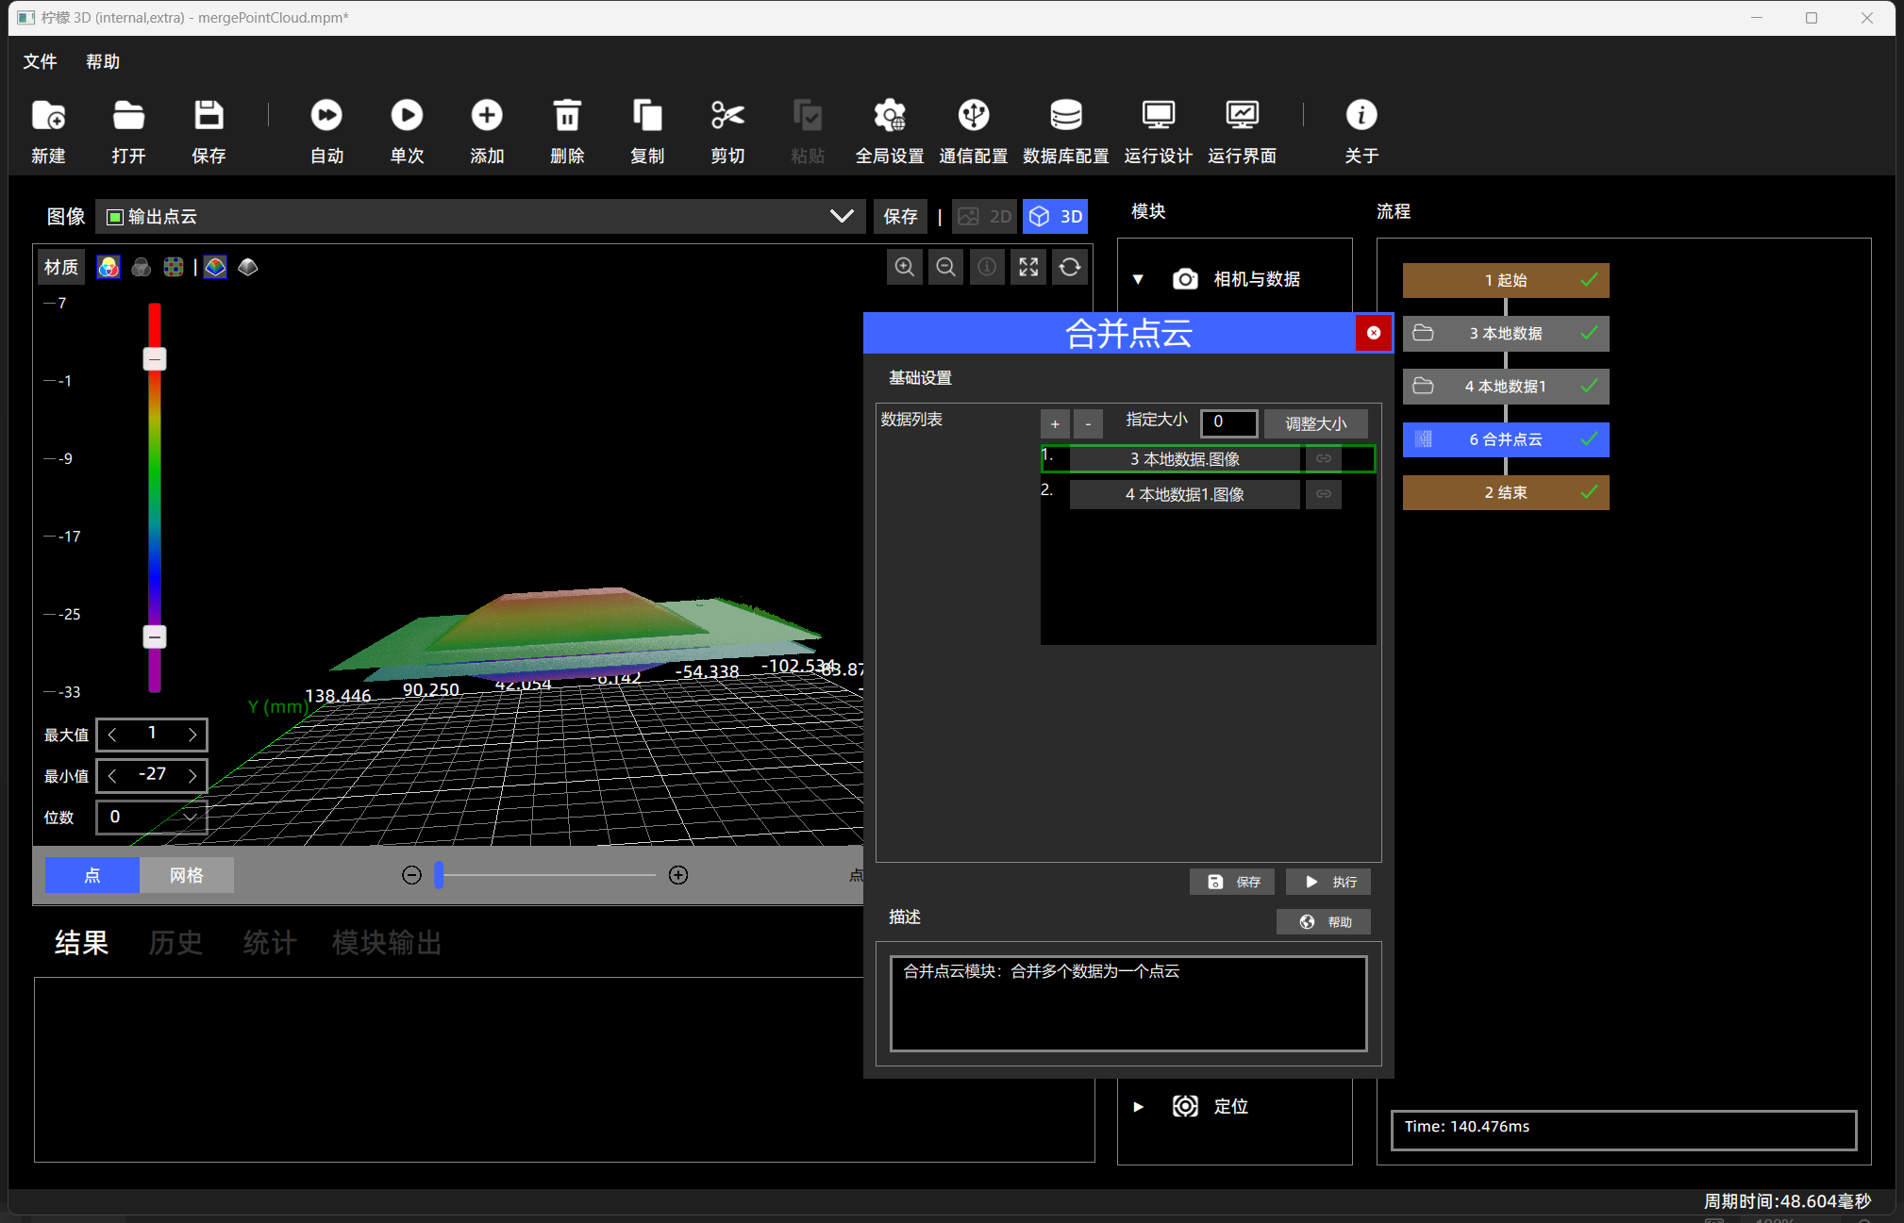Select the 3 本地数据 flow node
Viewport: 1904px width, 1223px height.
click(1506, 333)
